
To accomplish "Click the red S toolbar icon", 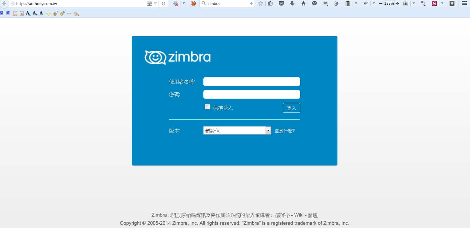I will 434,4.
